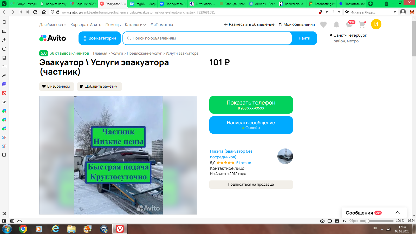Open the Bookmarks panel in the side panel
This screenshot has width=416, height=234.
point(4,22)
